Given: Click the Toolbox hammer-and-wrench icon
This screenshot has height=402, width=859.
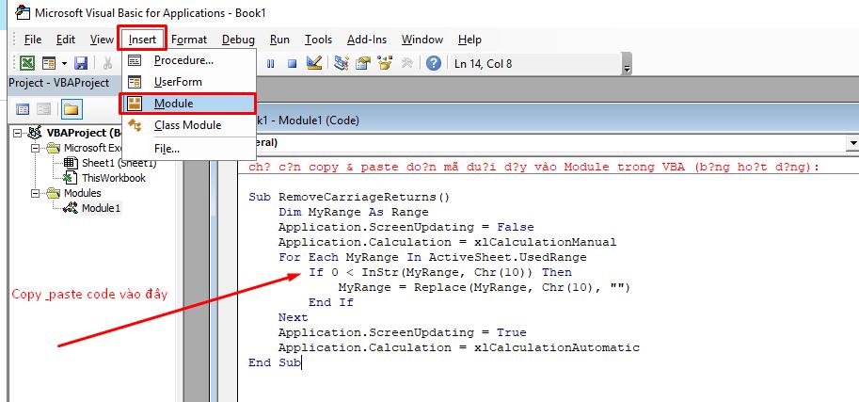Looking at the screenshot, I should point(406,63).
